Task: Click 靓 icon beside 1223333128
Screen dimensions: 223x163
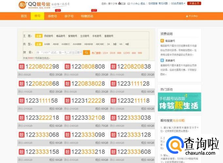Action: click(113, 135)
